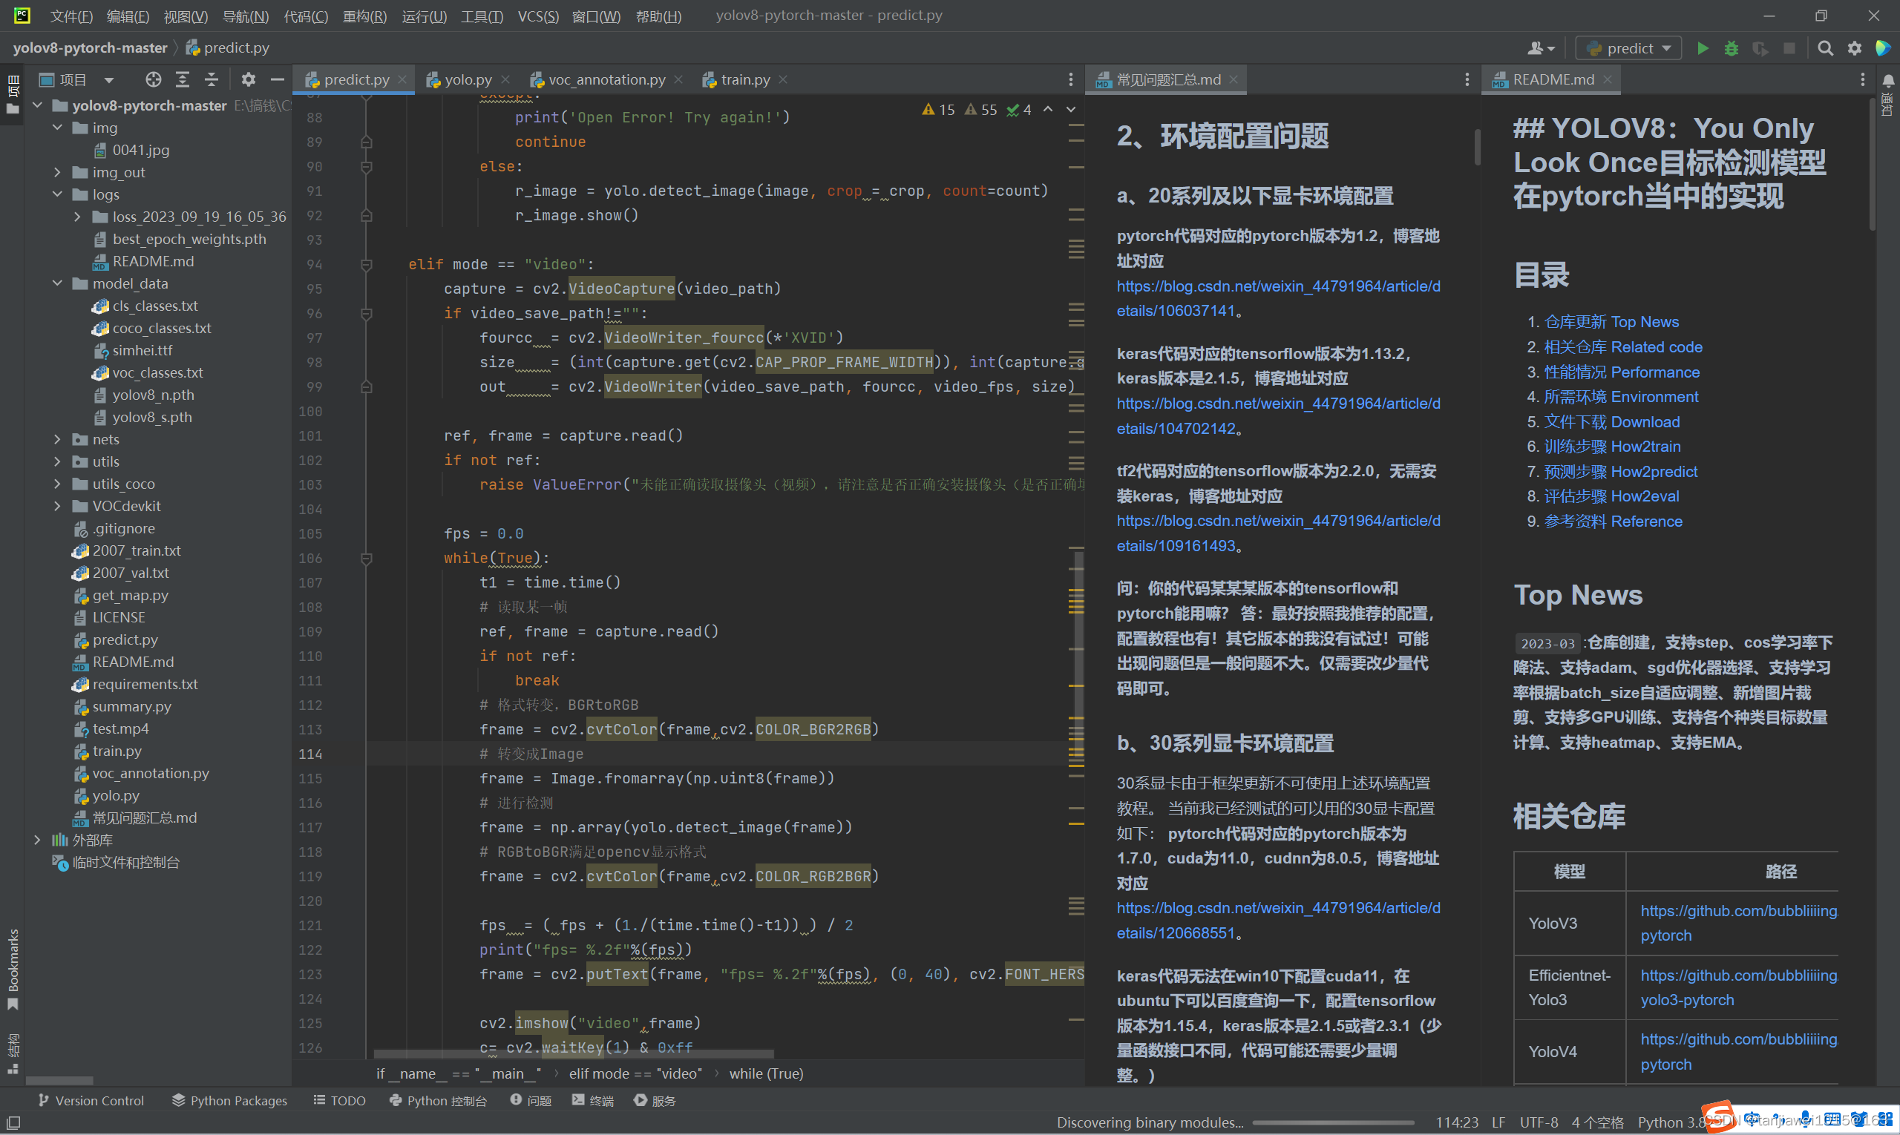Open the VCS(S) menu
This screenshot has width=1900, height=1135.
538,16
